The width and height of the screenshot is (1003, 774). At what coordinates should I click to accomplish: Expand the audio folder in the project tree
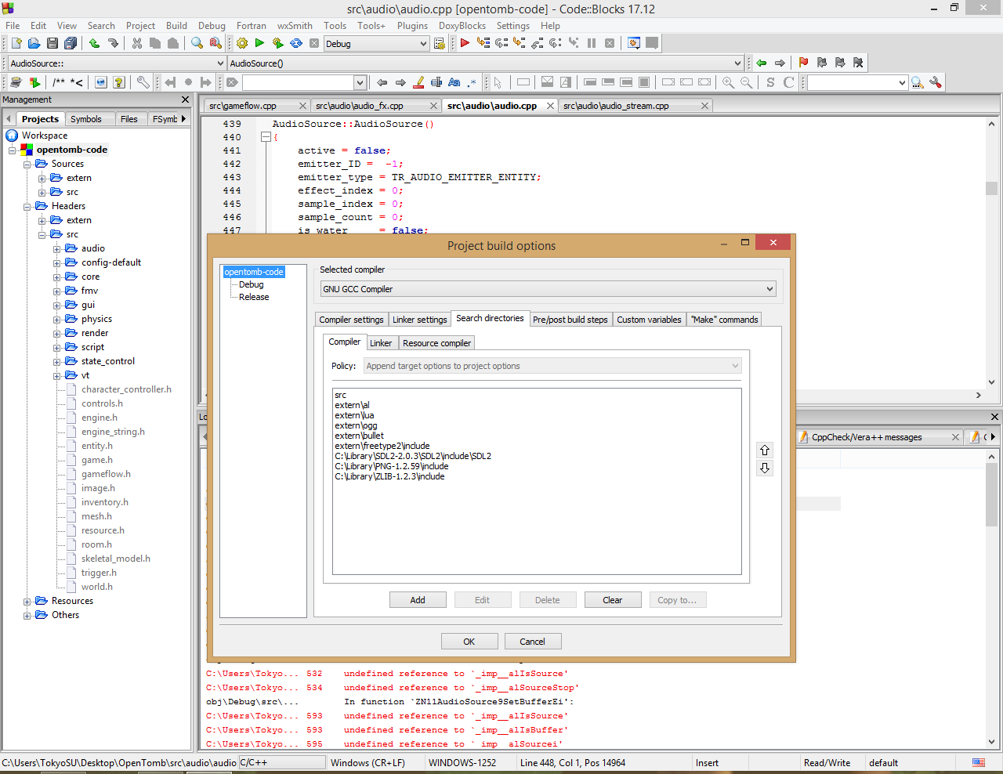pyautogui.click(x=56, y=249)
